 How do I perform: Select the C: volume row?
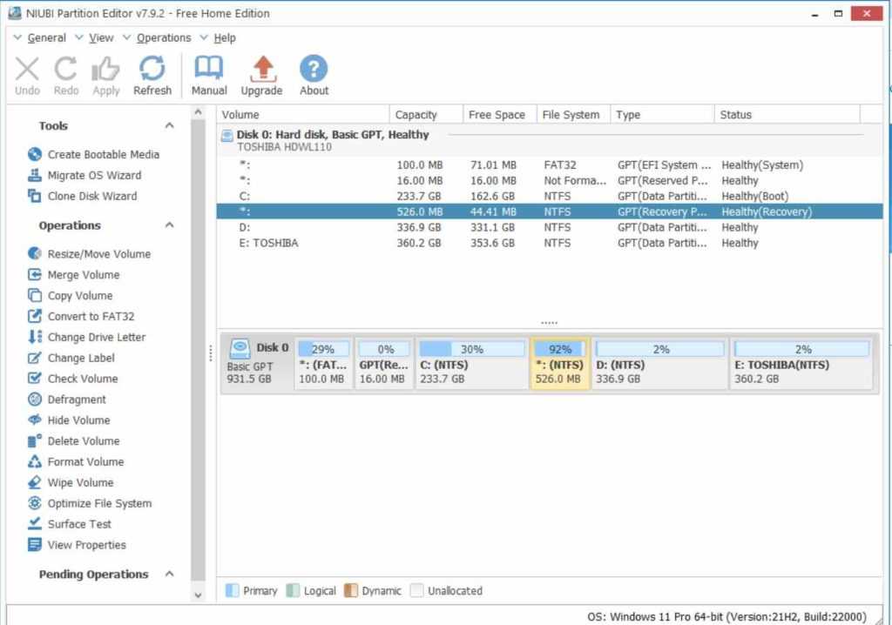(550, 196)
